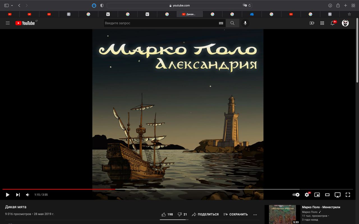
Task: Click the youtube.com address bar
Action: coord(179,5)
